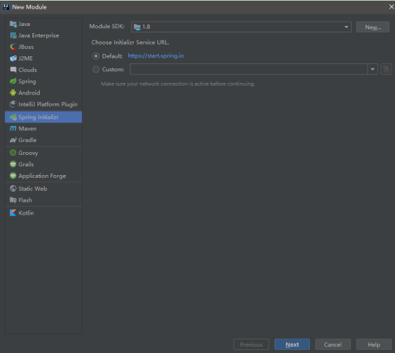Click the Cancel button
This screenshot has height=353, width=395.
333,344
